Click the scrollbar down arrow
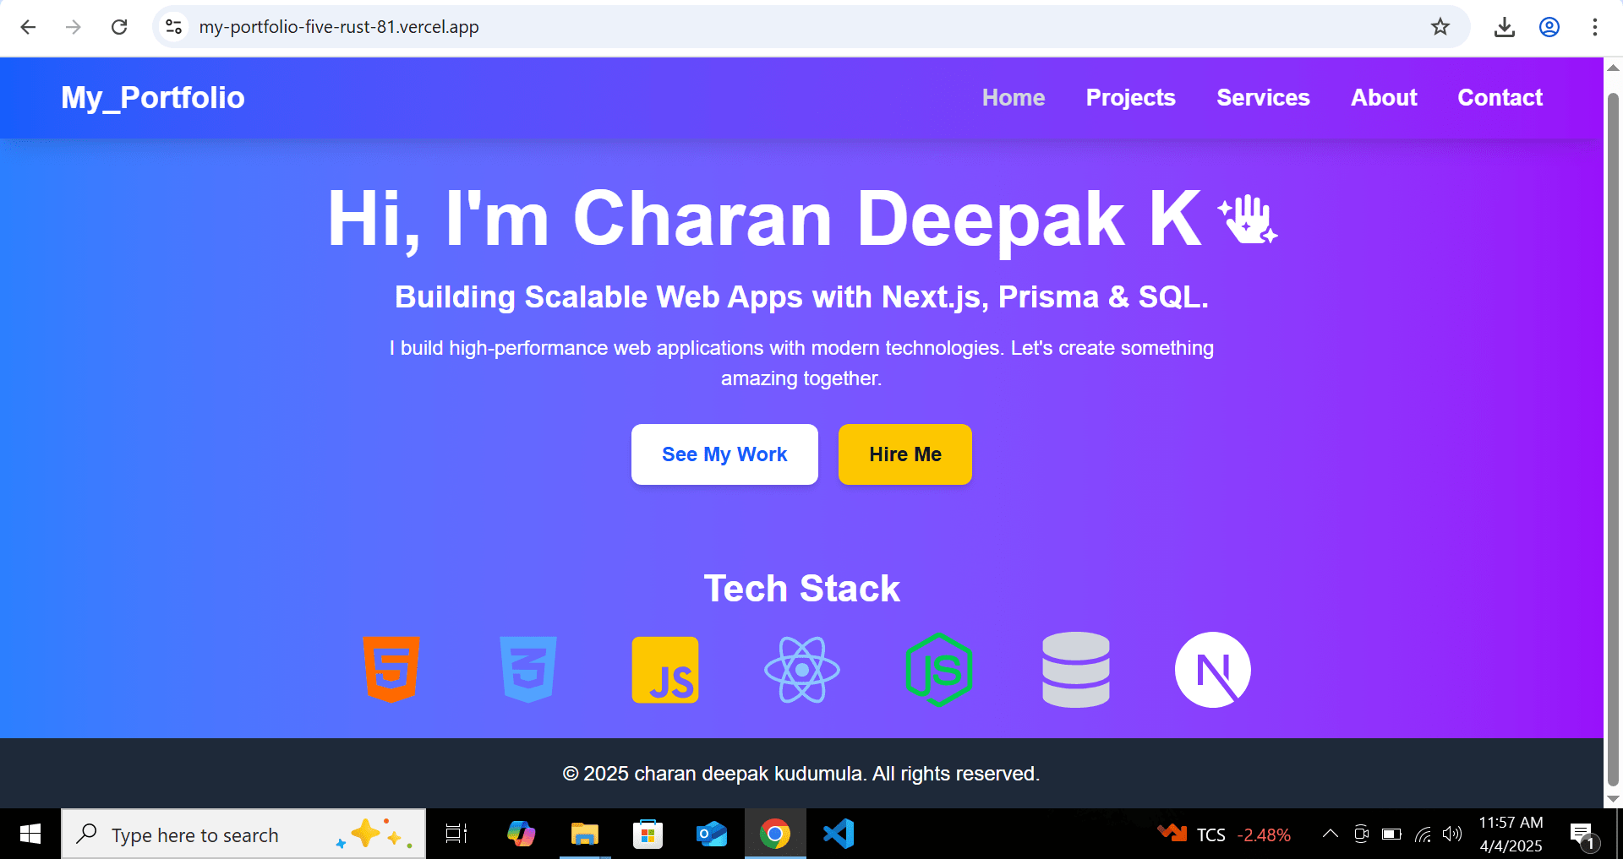The height and width of the screenshot is (859, 1623). coord(1613,799)
